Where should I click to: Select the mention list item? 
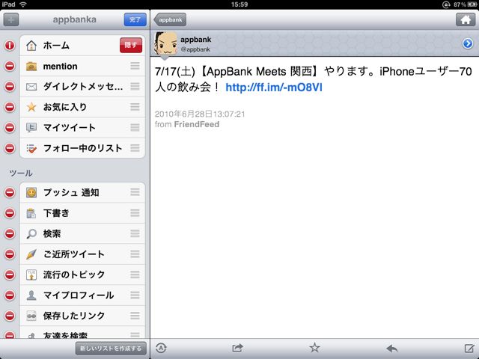point(82,66)
